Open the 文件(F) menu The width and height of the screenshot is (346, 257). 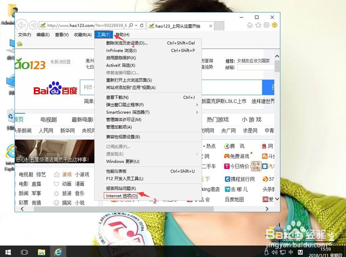tap(25, 34)
